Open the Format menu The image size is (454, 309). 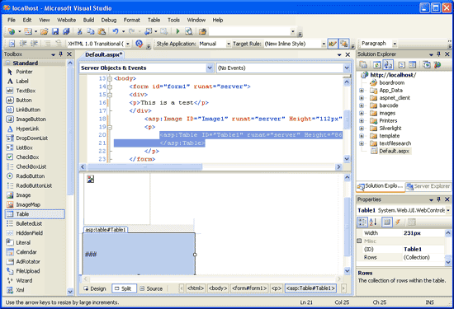132,20
